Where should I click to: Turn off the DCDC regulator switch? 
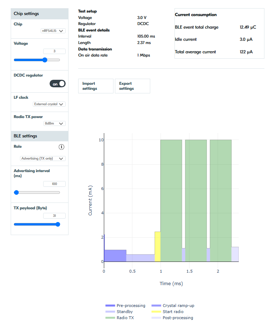coord(57,84)
